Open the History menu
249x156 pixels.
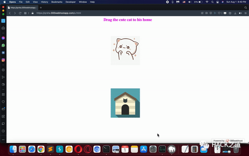click(44, 2)
